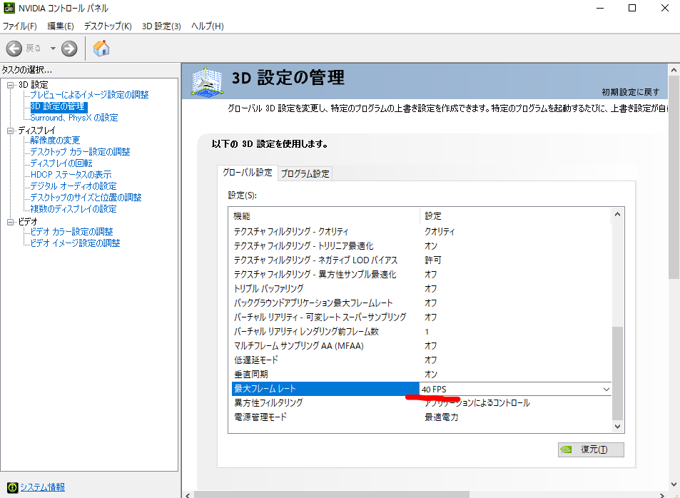This screenshot has width=680, height=498.
Task: Open the システム情報 link
Action: coord(43,487)
